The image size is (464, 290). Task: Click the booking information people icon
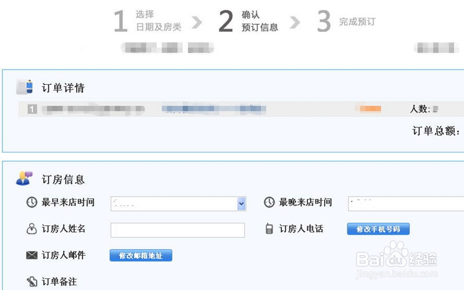pos(24,178)
